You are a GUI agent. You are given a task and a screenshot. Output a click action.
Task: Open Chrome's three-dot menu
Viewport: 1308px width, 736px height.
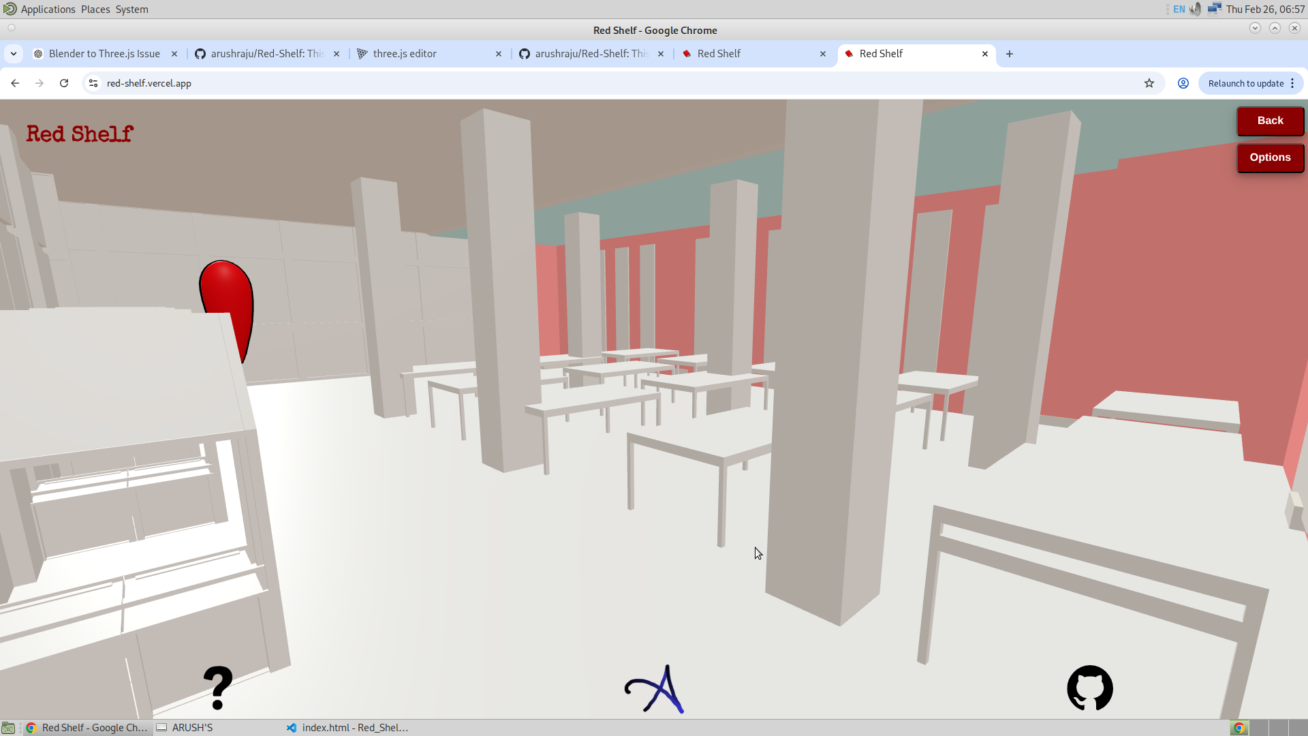click(1292, 83)
